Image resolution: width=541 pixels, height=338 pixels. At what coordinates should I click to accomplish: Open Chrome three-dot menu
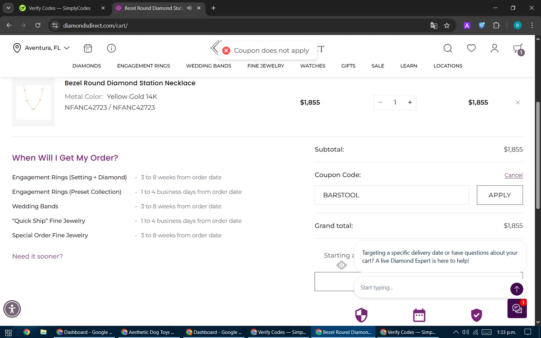click(532, 25)
